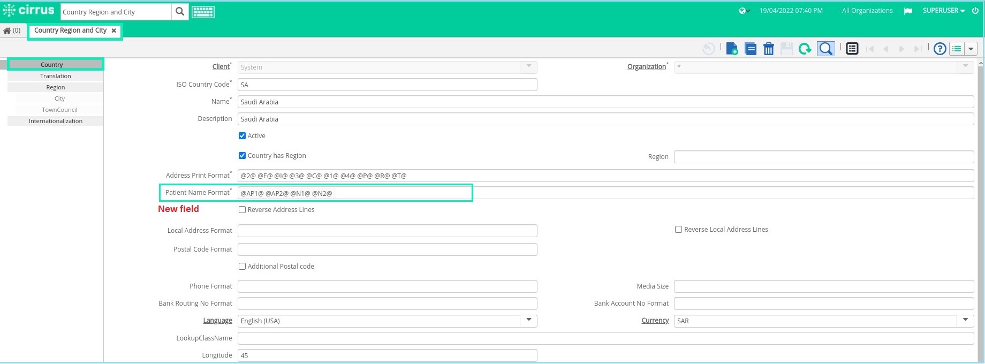Open the City side tab
985x364 pixels.
59,98
